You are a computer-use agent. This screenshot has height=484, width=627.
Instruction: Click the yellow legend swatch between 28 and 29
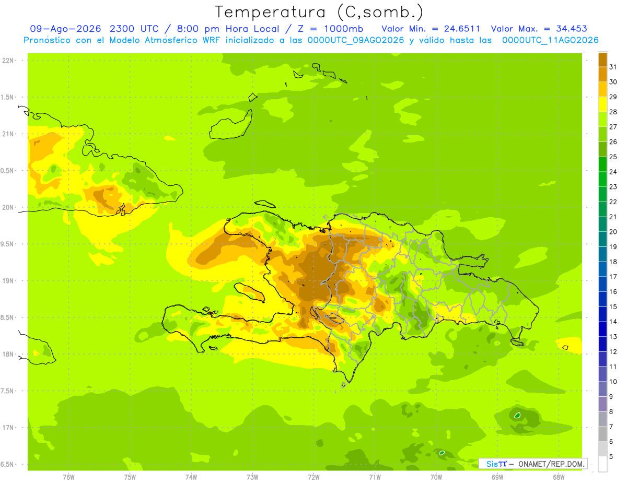coord(602,104)
